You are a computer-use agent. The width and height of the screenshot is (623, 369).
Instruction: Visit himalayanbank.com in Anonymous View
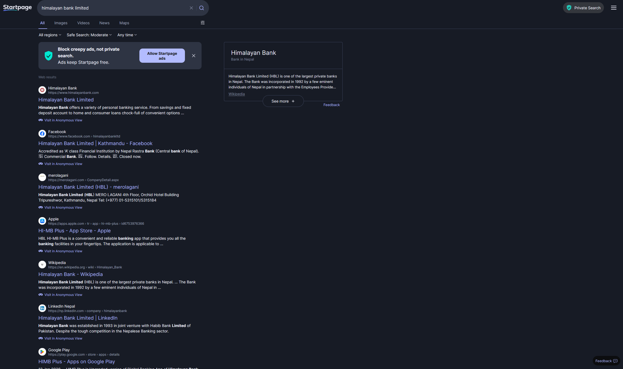tap(60, 120)
